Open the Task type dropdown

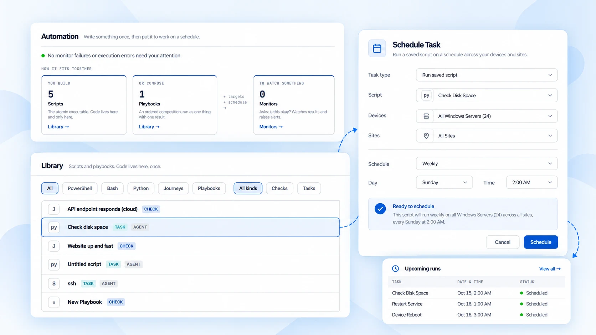point(487,75)
